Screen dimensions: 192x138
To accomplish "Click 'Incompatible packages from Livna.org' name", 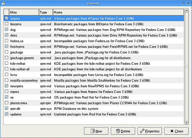I will tap(98, 75).
